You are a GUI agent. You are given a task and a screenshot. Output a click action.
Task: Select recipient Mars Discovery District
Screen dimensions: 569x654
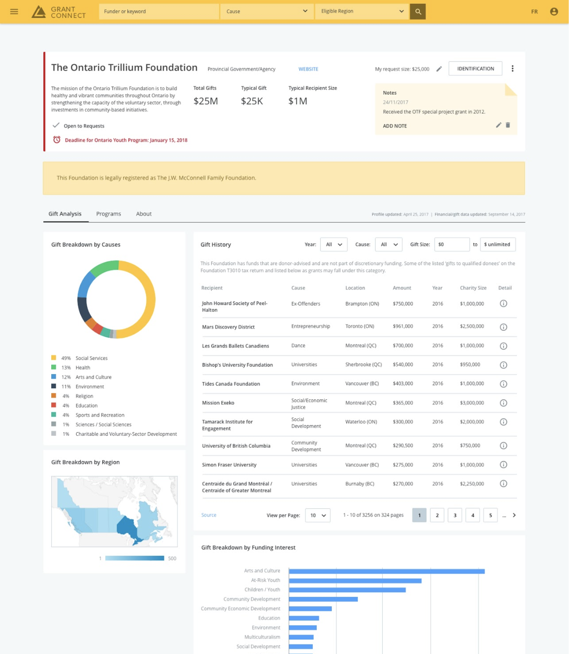228,327
